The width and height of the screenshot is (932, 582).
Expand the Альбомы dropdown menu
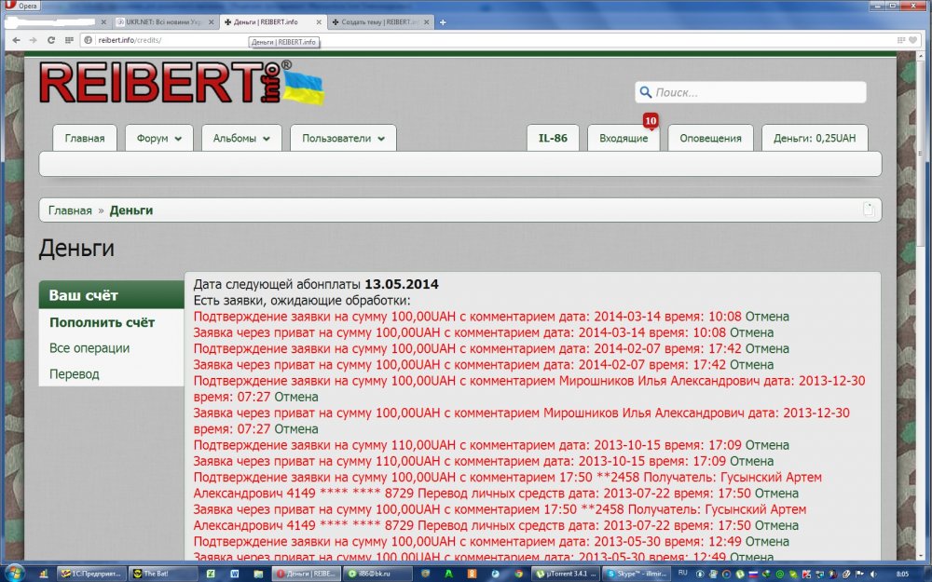[x=241, y=138]
